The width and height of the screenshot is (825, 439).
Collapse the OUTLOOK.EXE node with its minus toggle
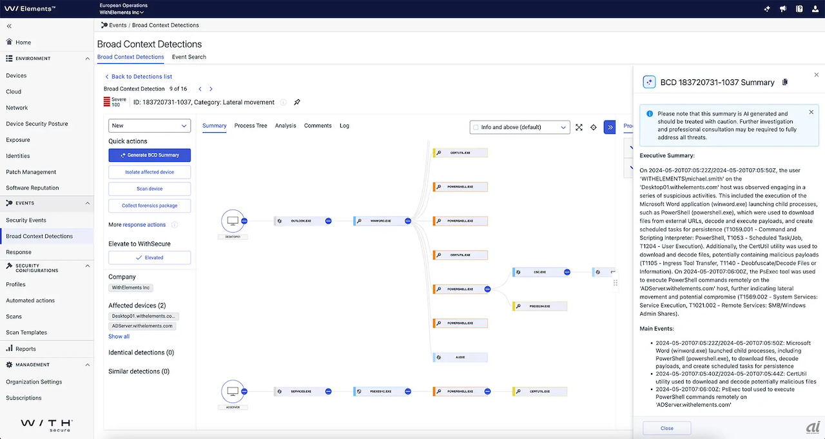click(x=328, y=221)
